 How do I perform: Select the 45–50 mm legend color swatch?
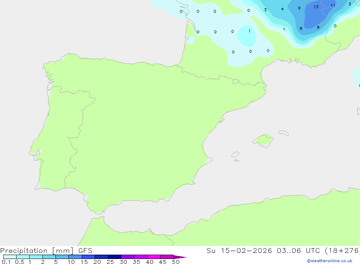tap(167, 257)
